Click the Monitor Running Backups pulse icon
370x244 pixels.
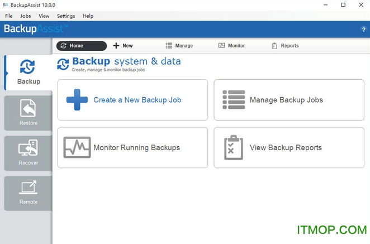pyautogui.click(x=77, y=147)
